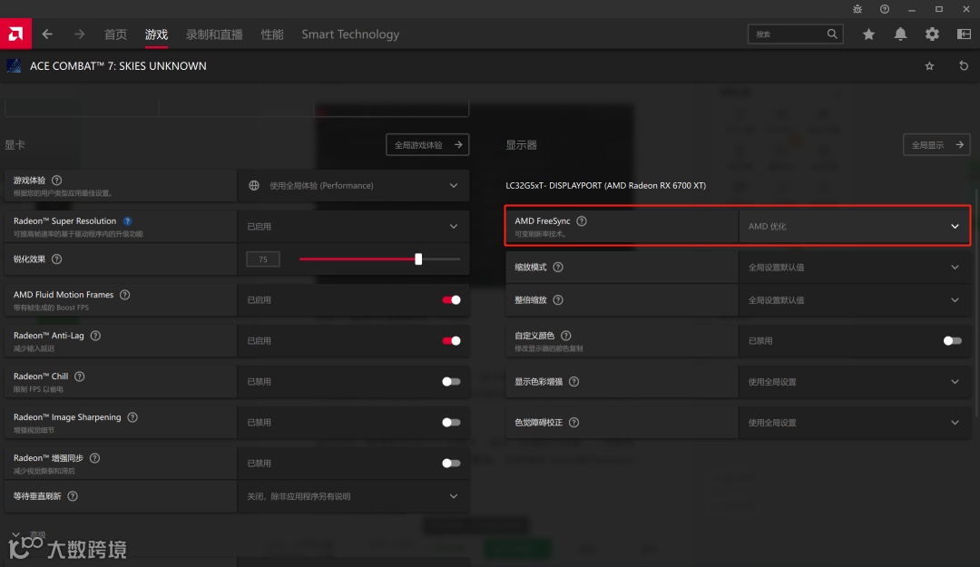Open help for Radeon 增强同步
Viewport: 980px width, 567px height.
95,457
